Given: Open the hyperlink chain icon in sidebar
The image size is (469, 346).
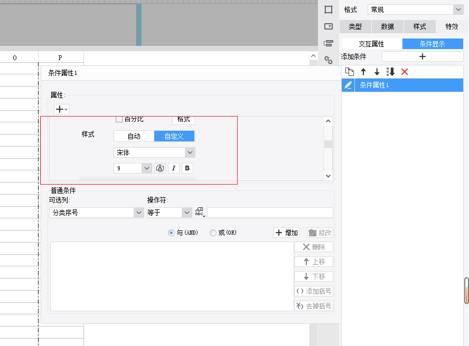Looking at the screenshot, I should [328, 60].
